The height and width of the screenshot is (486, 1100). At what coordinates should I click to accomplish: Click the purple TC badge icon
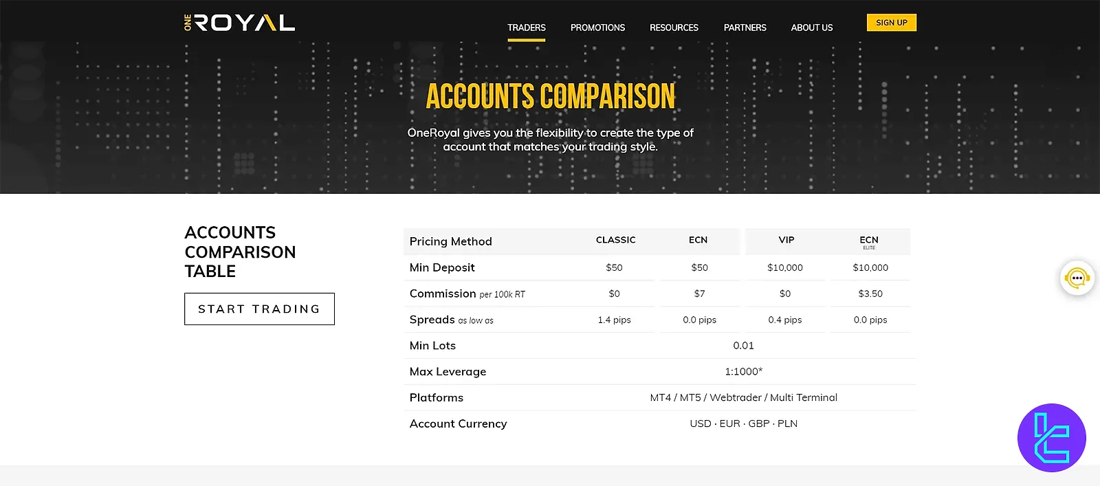[x=1051, y=438]
